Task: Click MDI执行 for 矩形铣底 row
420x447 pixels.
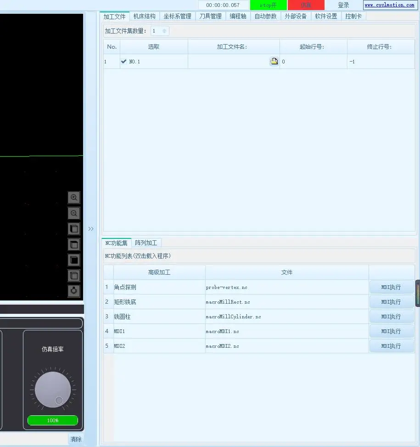Action: point(391,302)
